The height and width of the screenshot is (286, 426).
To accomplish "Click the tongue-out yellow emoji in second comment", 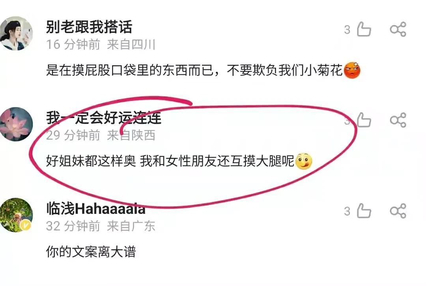I will pyautogui.click(x=303, y=161).
